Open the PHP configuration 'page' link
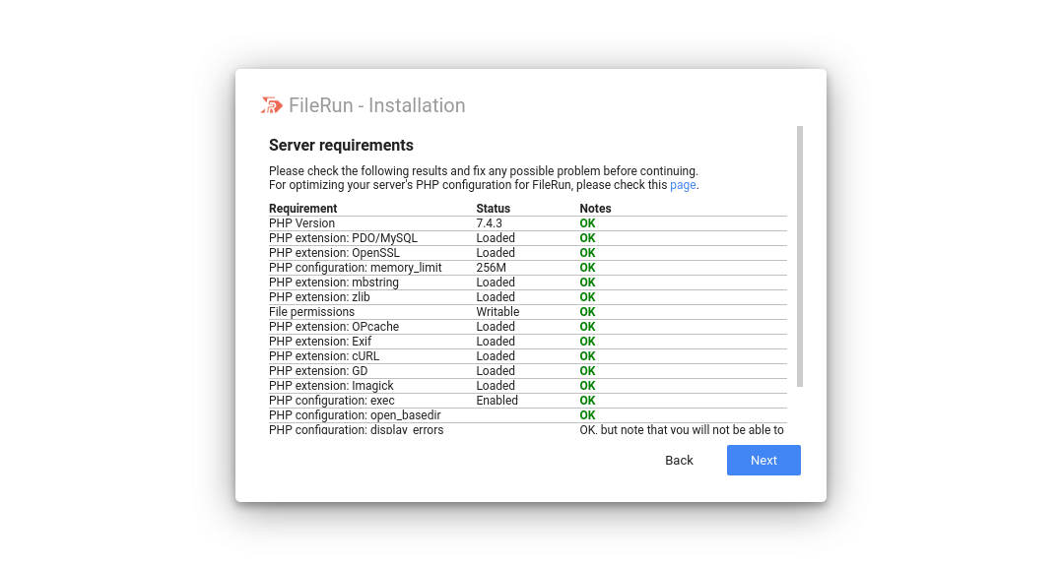Viewport: 1061px width, 567px height. click(683, 185)
